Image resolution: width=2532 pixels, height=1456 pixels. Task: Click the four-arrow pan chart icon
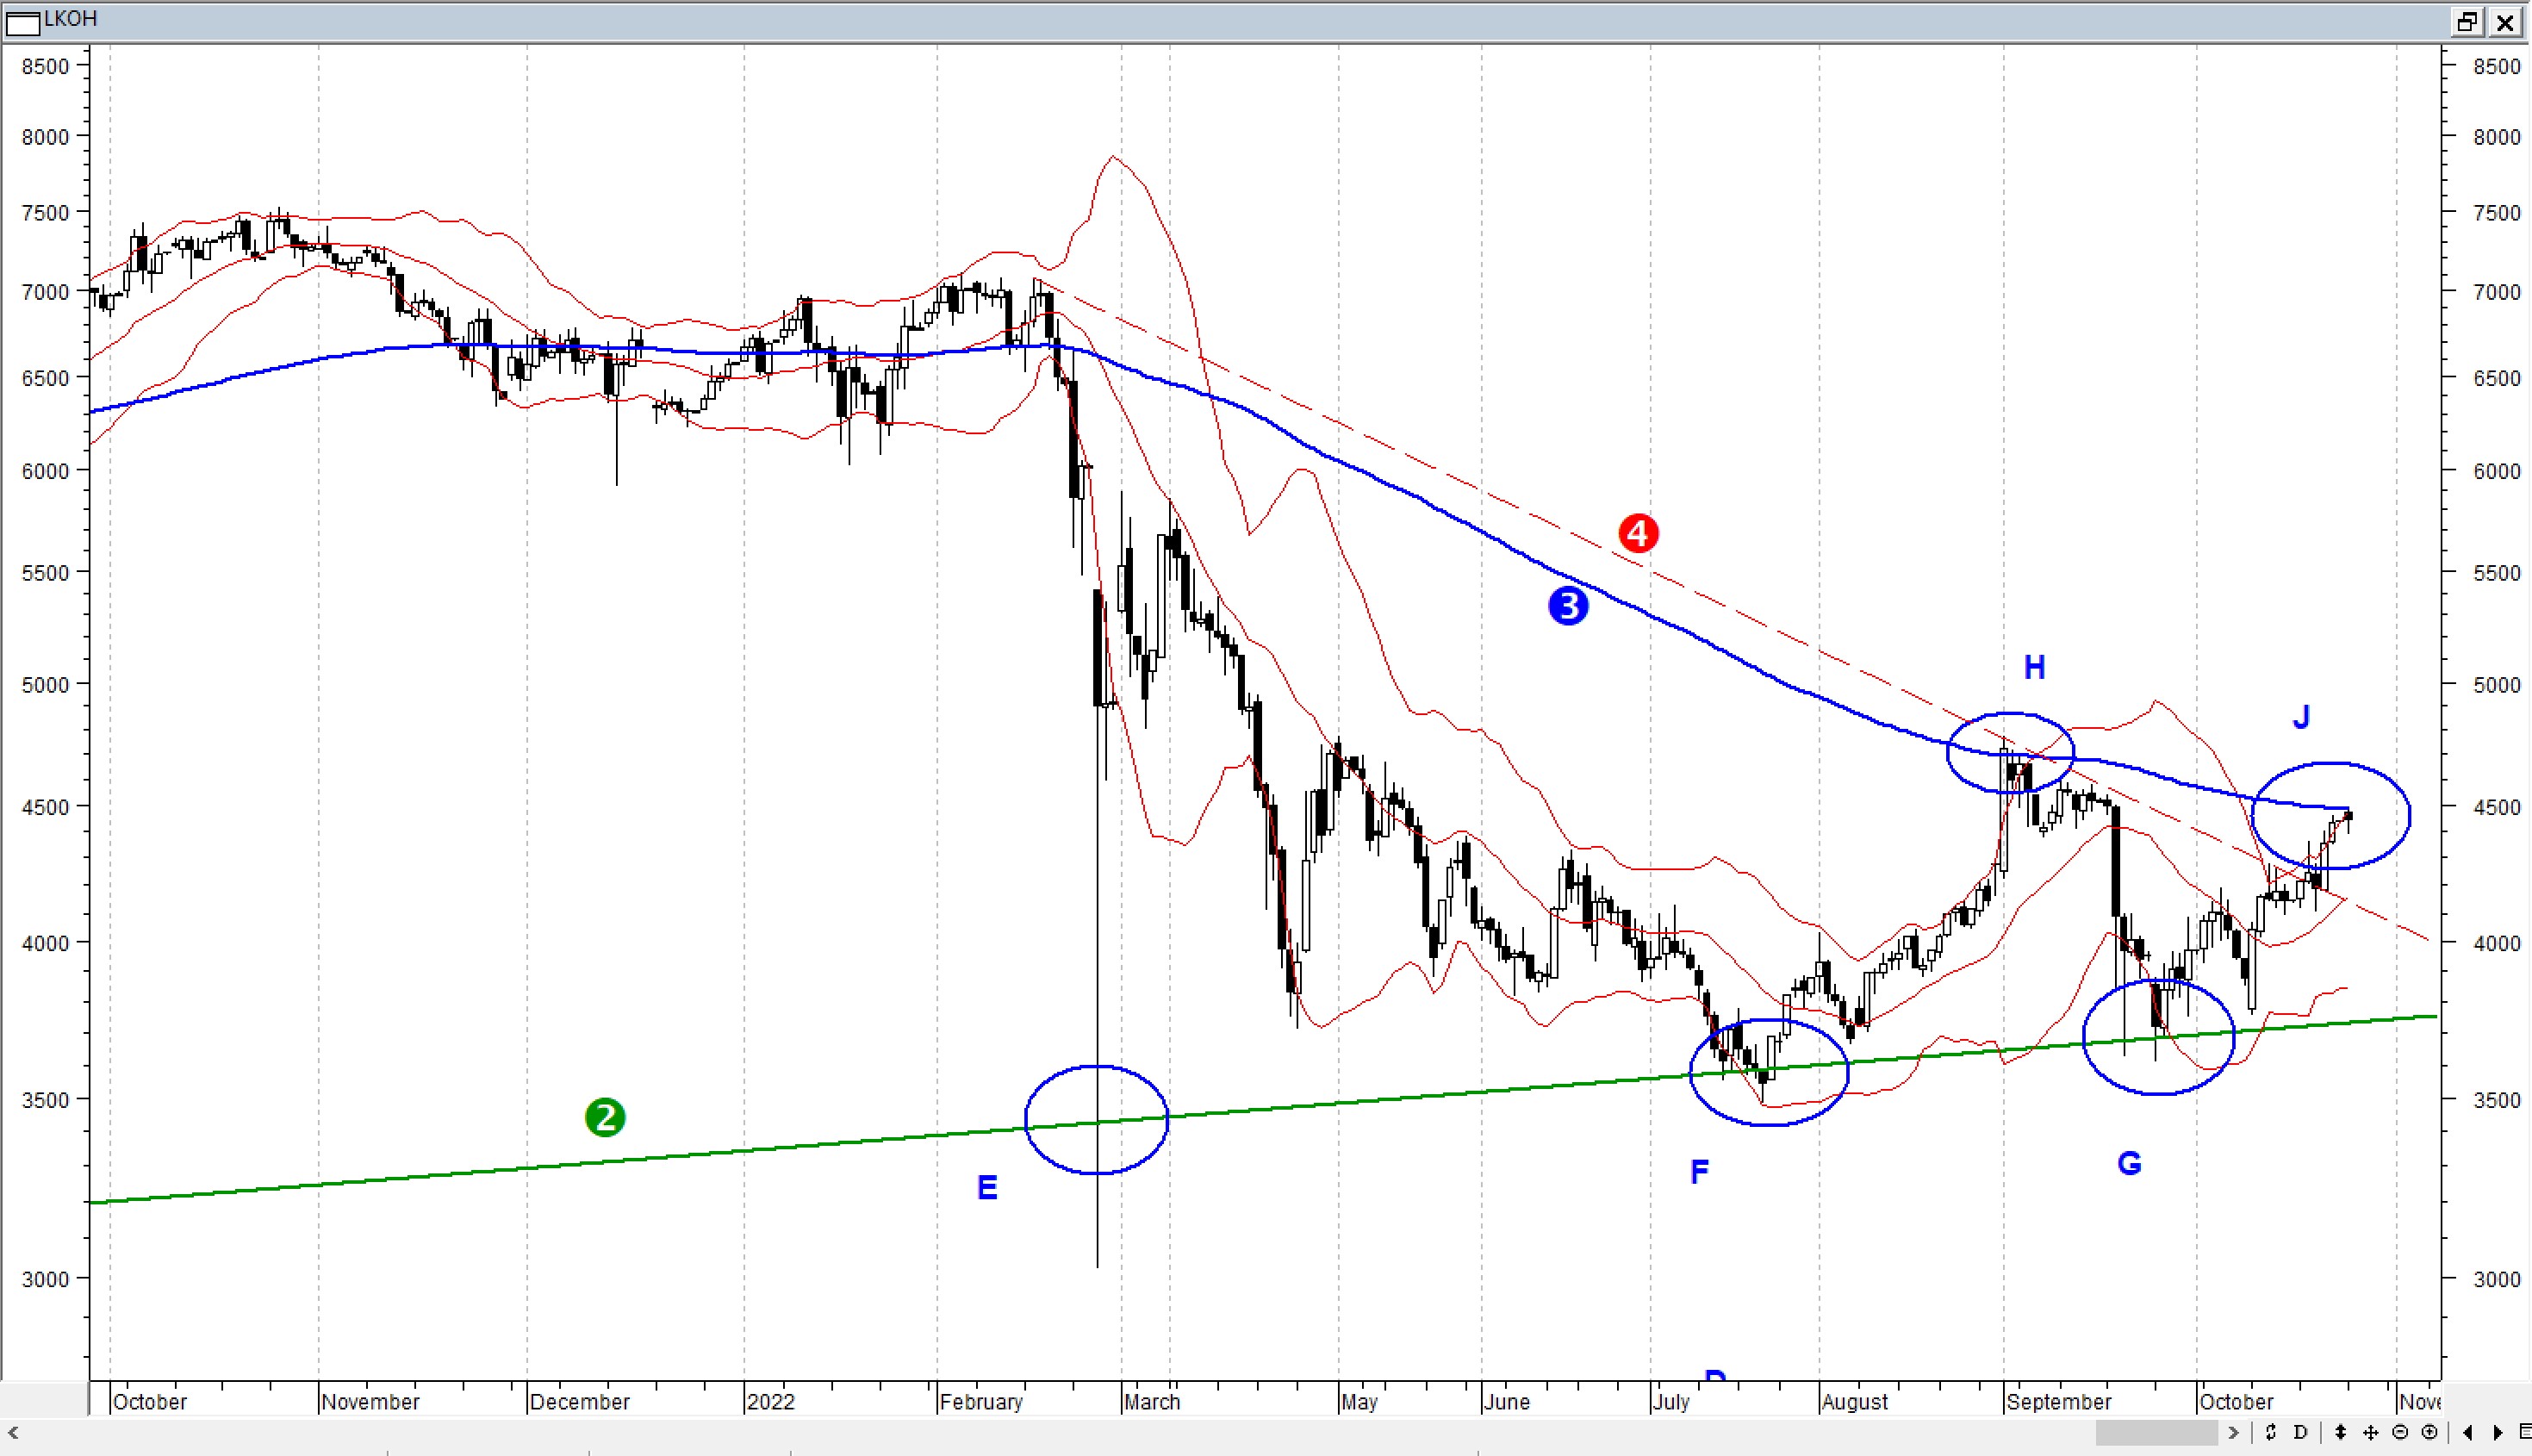tap(2370, 1432)
